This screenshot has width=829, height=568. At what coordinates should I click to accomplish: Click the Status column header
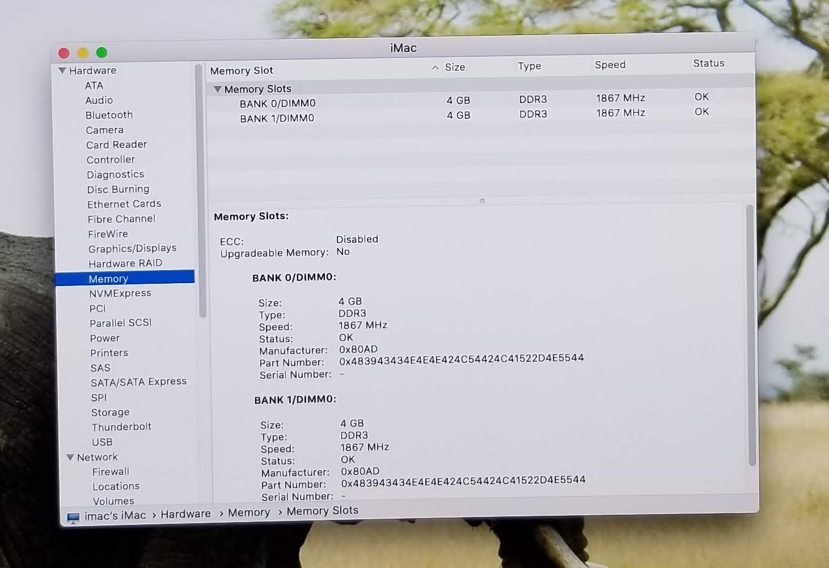(x=708, y=63)
